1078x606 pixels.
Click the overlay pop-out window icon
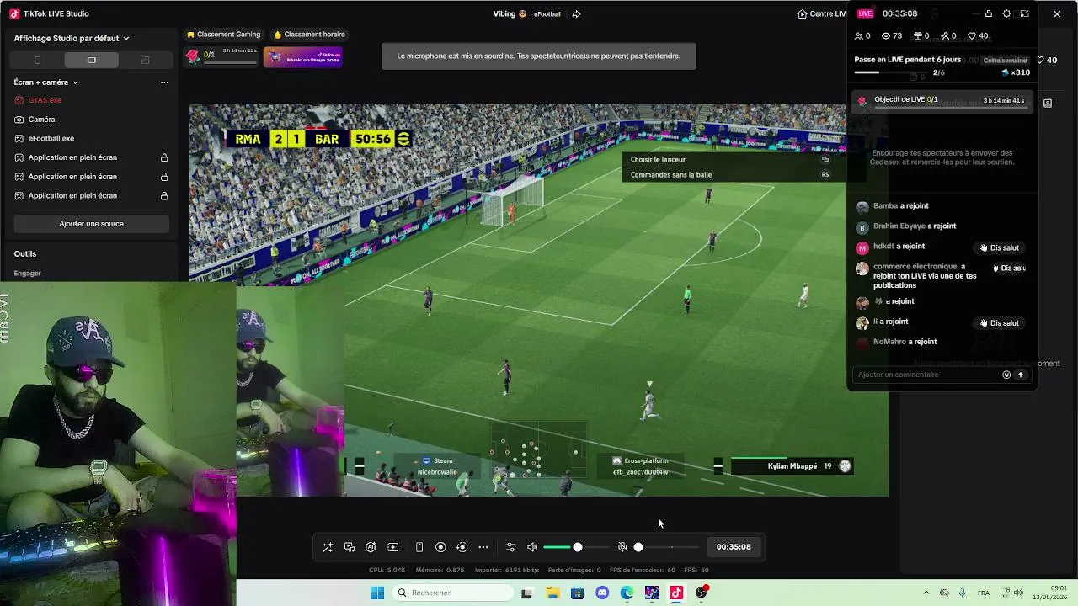coord(1024,14)
